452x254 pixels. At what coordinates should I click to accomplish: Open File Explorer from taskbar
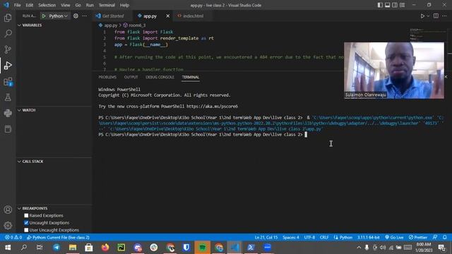(x=73, y=248)
